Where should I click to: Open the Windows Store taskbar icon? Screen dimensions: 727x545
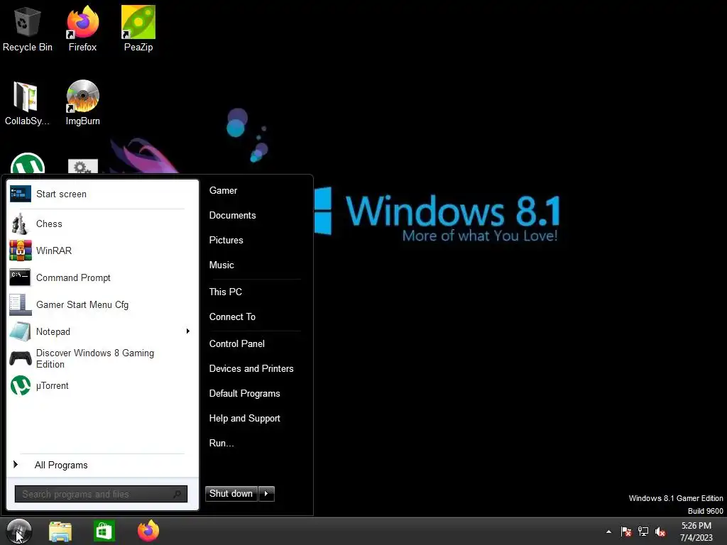104,531
